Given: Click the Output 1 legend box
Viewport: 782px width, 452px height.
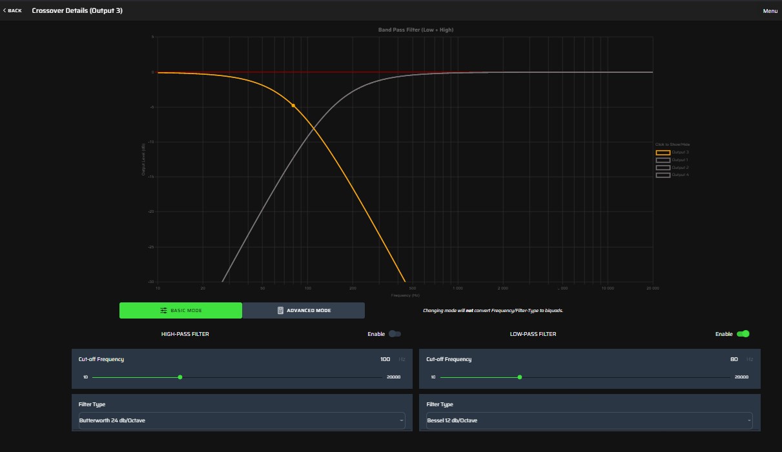Looking at the screenshot, I should coord(663,160).
